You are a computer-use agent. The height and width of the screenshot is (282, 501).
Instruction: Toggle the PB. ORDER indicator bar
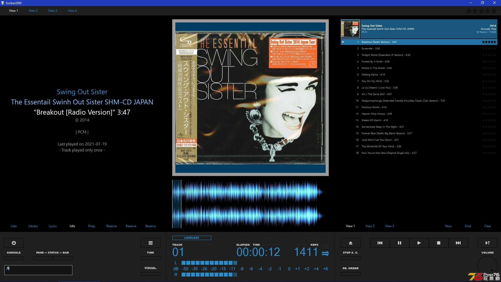pos(351,274)
